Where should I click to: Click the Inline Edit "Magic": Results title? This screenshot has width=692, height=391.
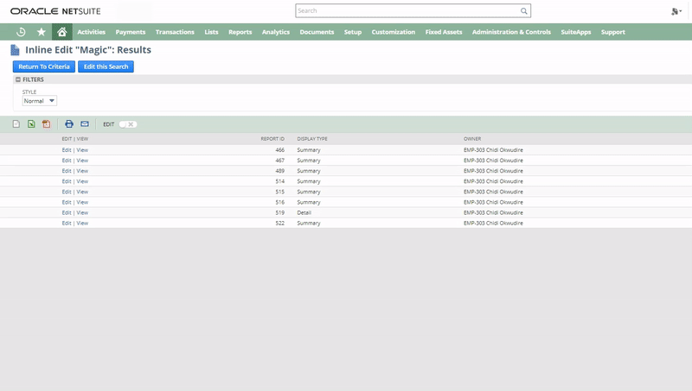(x=88, y=50)
